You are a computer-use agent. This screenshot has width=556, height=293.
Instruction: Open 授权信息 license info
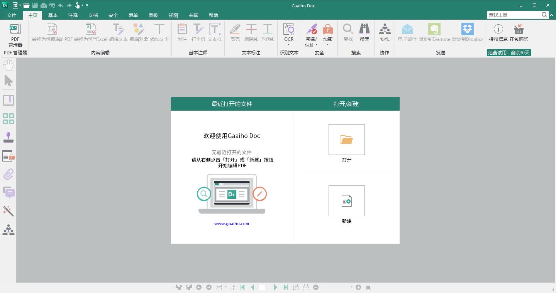[498, 33]
